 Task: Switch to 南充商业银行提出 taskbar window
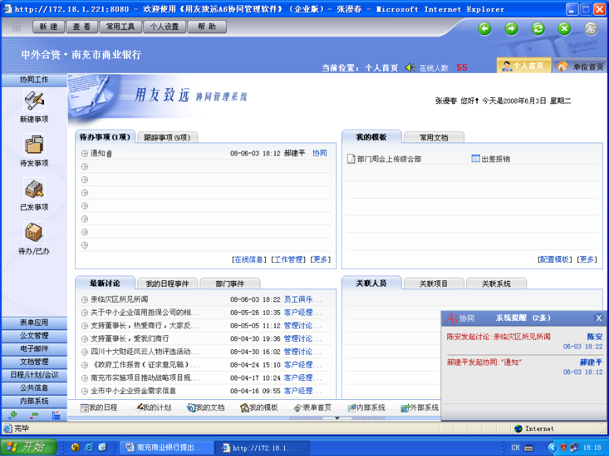pos(166,448)
